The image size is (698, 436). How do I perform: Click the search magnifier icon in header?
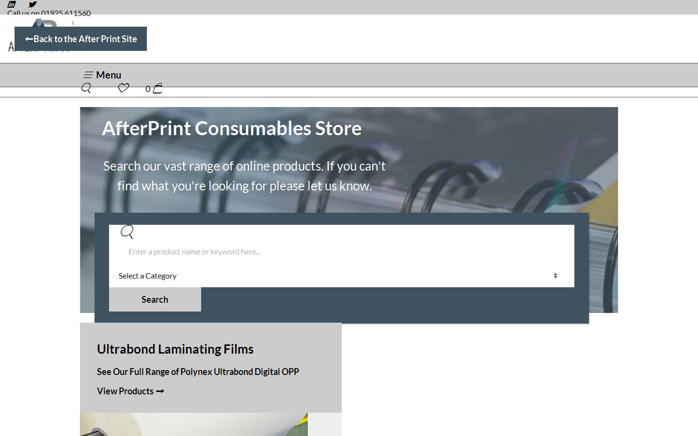point(86,88)
